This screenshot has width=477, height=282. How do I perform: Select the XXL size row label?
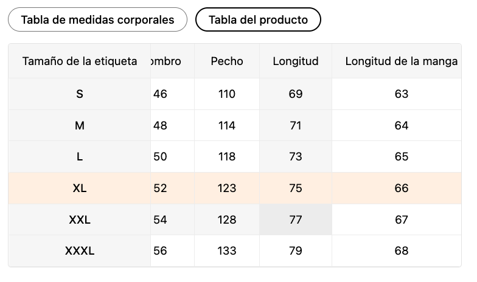point(80,220)
